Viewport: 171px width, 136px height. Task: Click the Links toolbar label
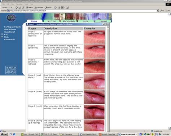pyautogui.click(x=168, y=11)
